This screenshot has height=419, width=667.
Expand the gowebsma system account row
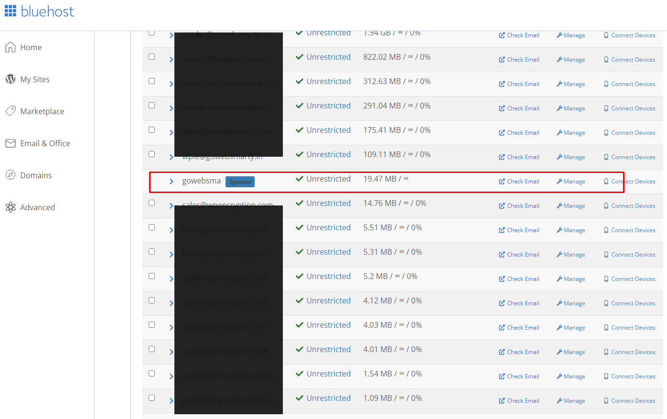tap(171, 182)
